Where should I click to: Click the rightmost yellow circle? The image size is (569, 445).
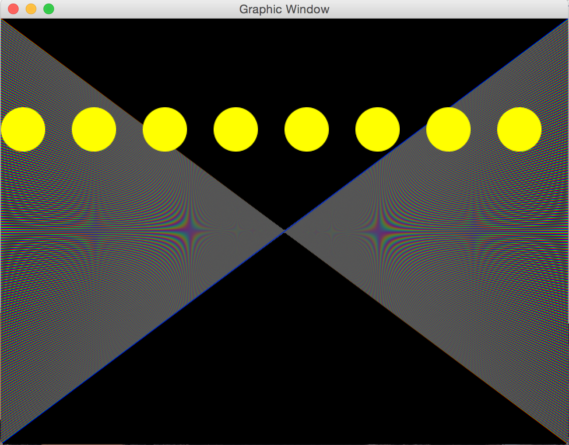pos(519,129)
